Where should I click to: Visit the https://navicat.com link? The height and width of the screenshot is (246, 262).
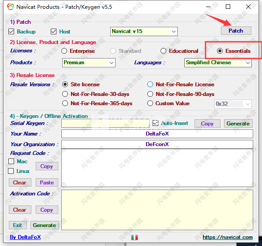click(x=228, y=237)
